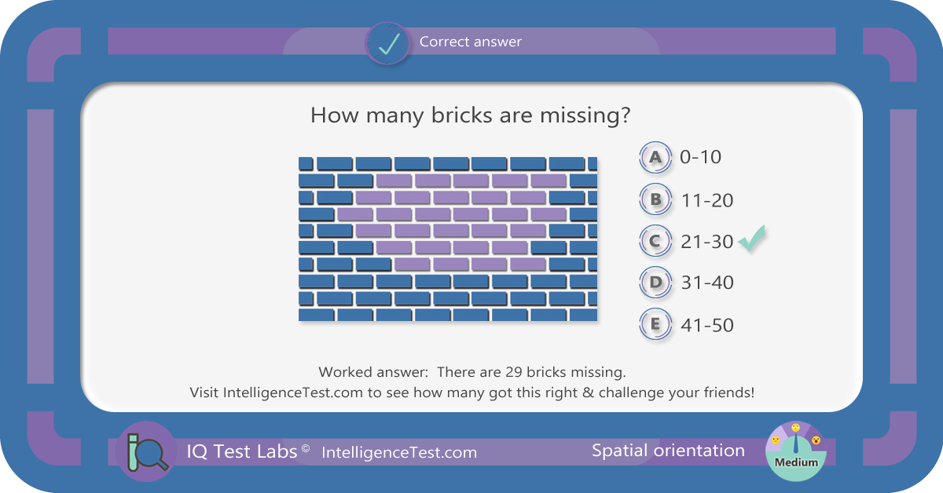Open the IntelligenceTest.com footer link
The width and height of the screenshot is (943, 493).
[x=399, y=452]
